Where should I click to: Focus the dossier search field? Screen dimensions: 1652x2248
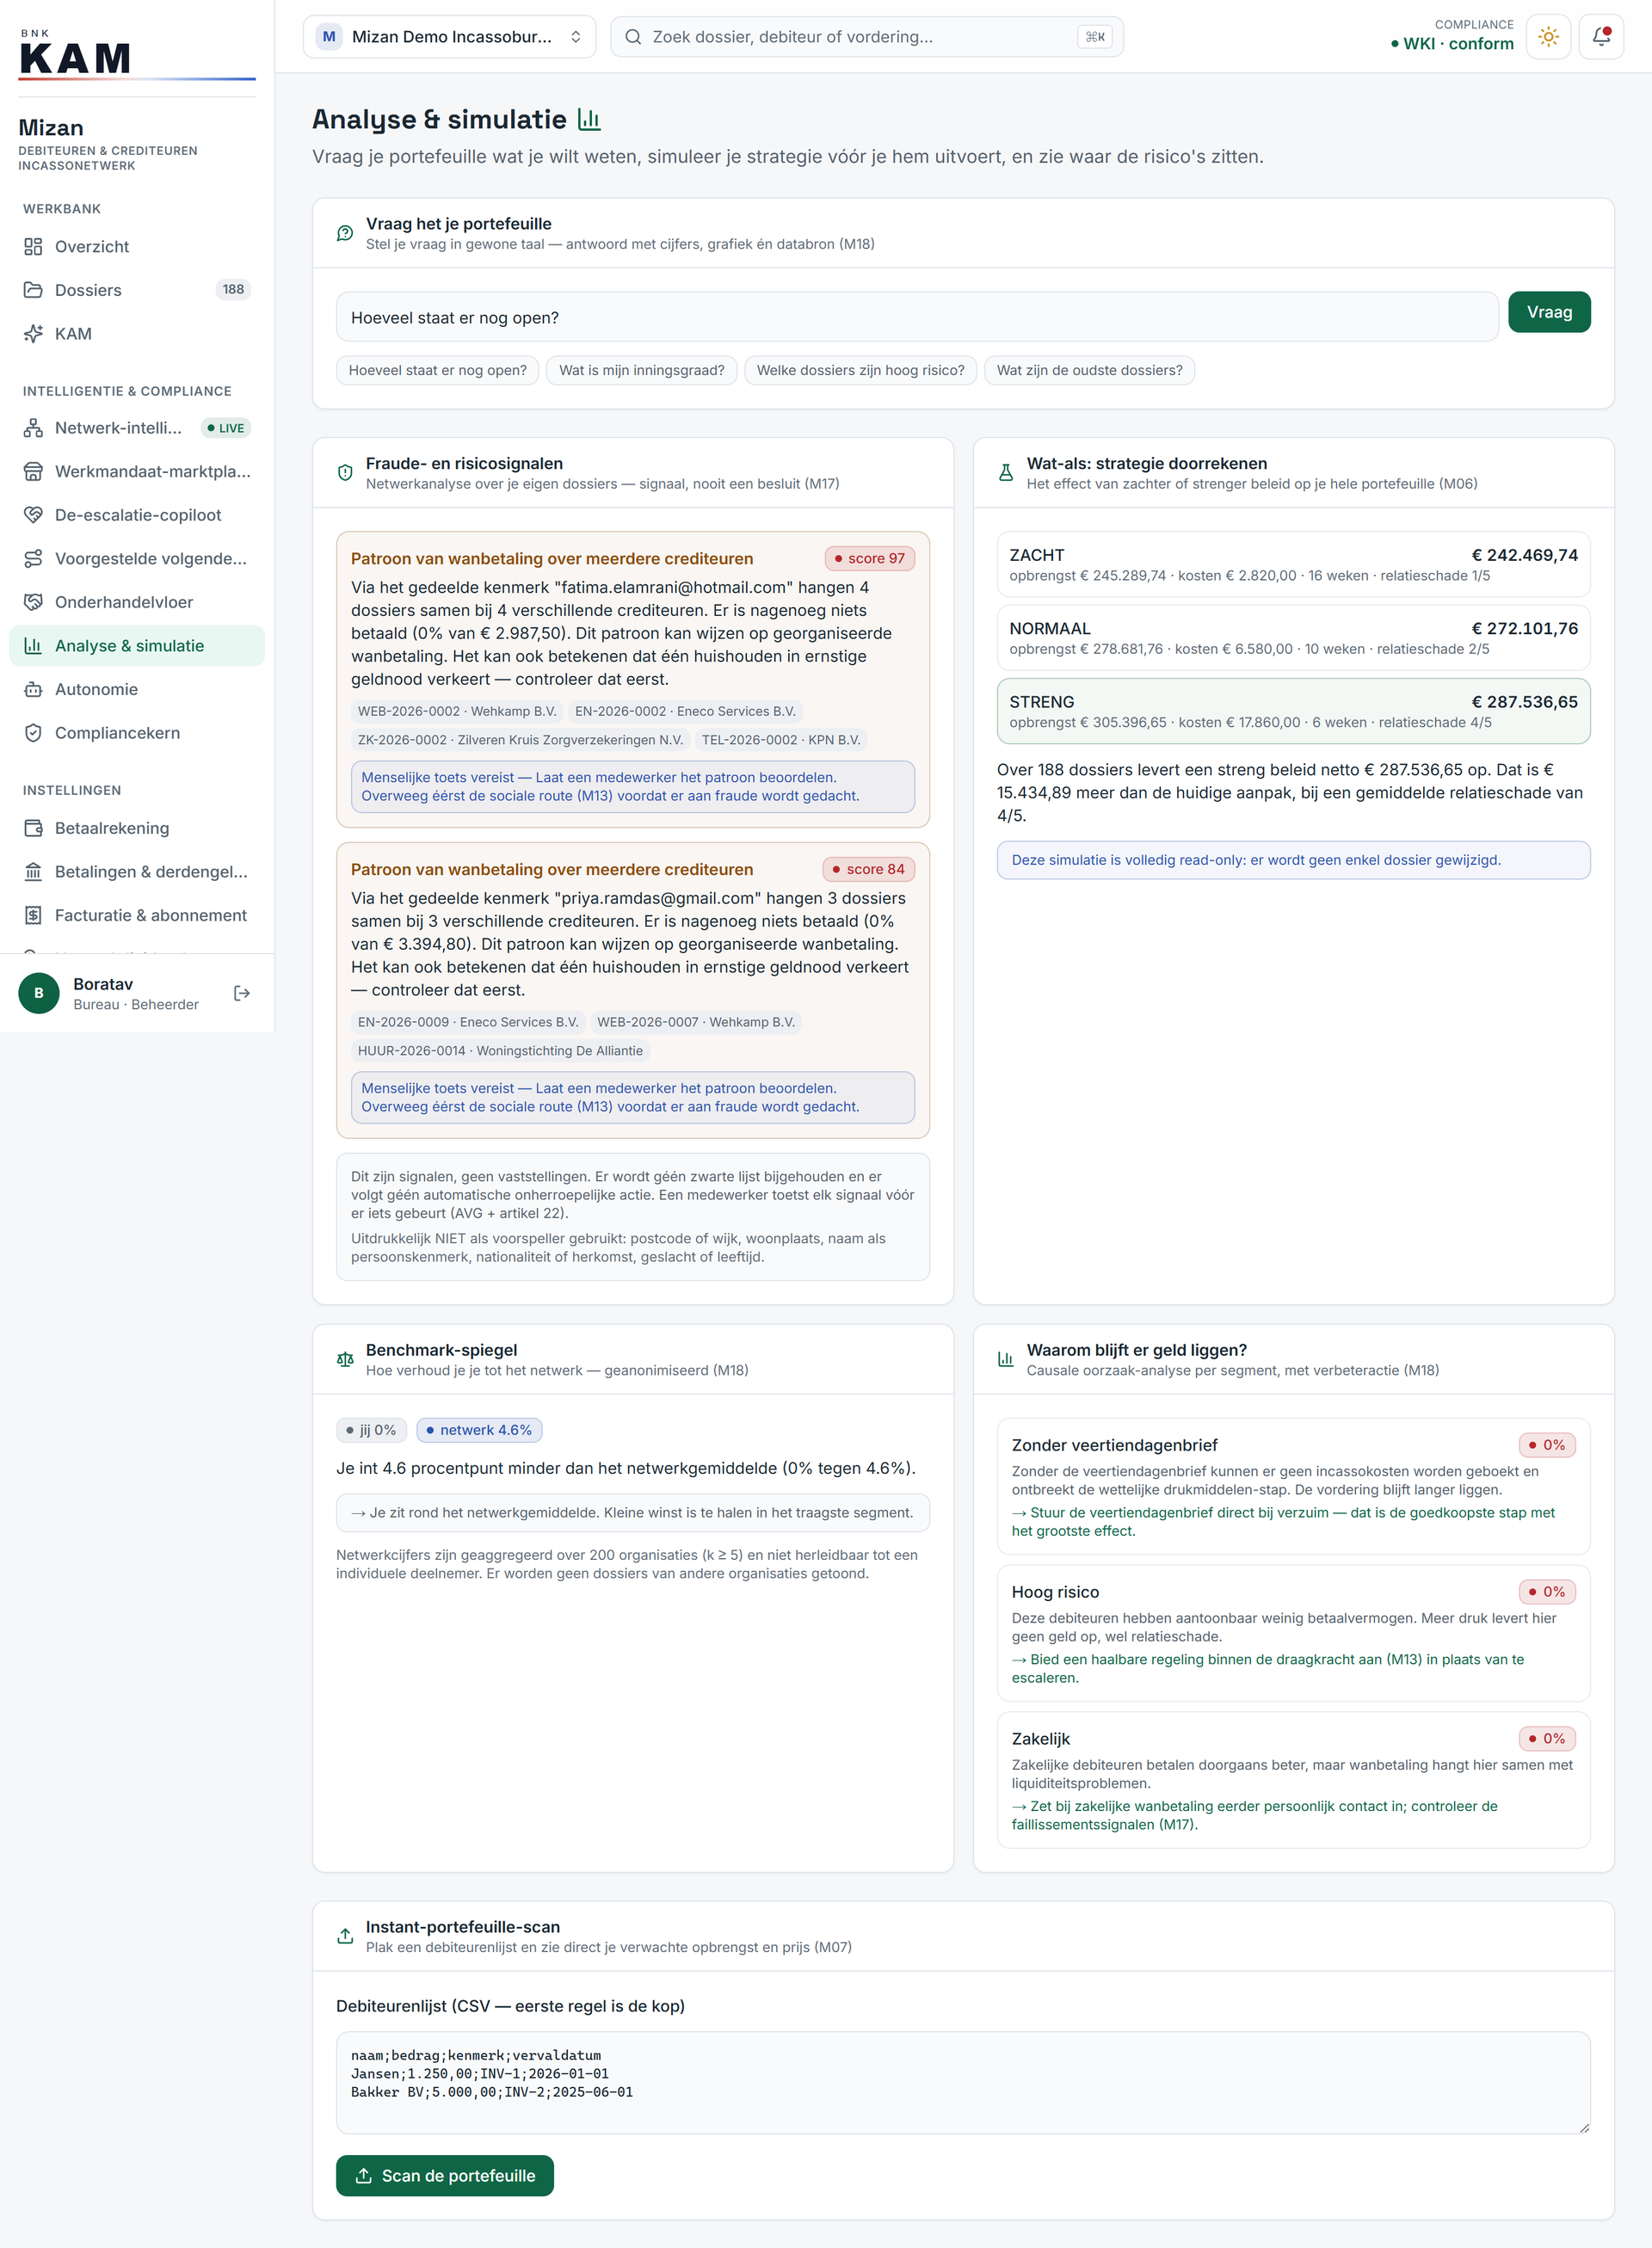coord(867,37)
